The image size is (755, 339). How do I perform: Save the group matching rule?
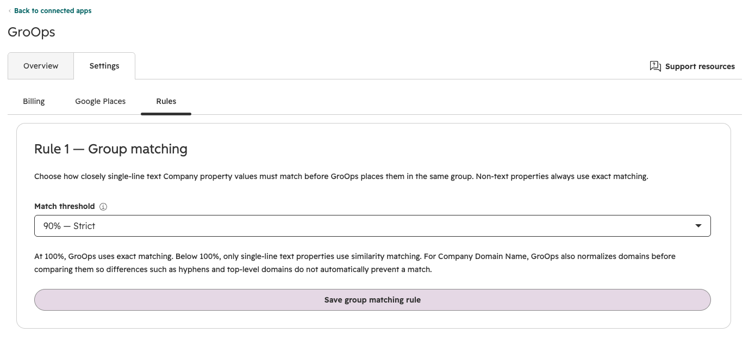point(372,300)
